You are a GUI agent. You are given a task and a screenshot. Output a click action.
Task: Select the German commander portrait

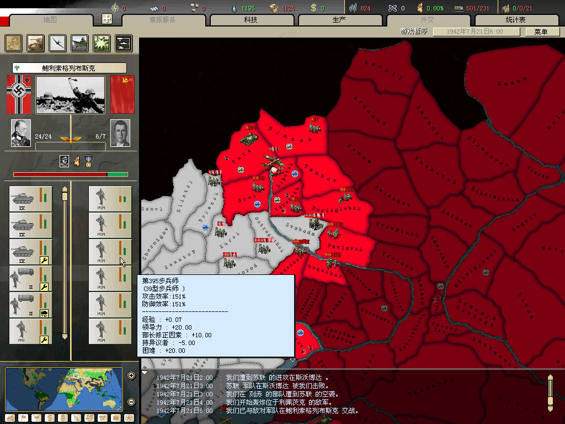pos(21,133)
